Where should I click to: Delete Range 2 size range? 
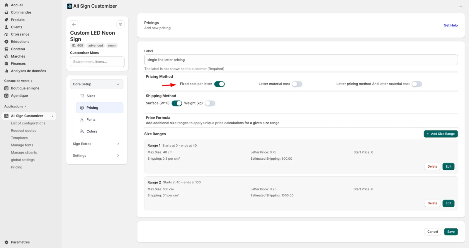[432, 203]
